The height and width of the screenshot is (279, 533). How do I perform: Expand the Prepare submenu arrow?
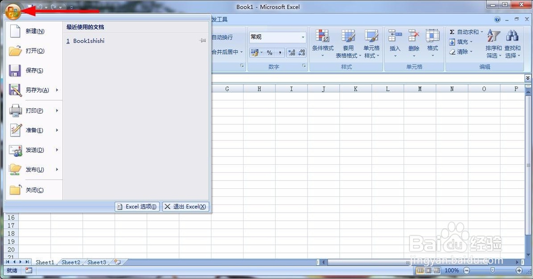tap(57, 130)
